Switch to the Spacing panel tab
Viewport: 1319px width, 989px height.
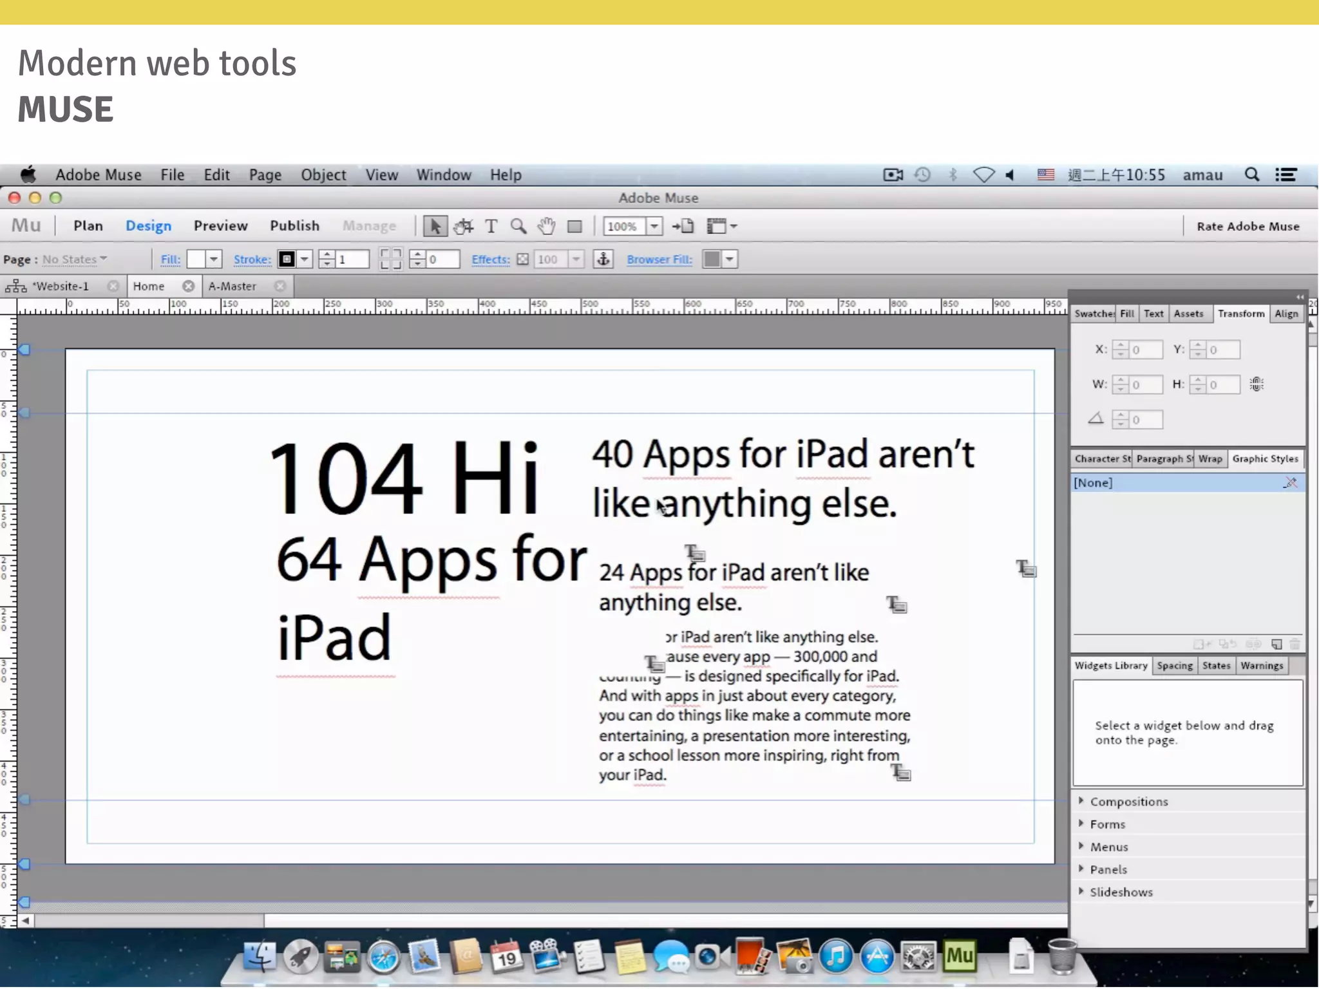(x=1175, y=665)
